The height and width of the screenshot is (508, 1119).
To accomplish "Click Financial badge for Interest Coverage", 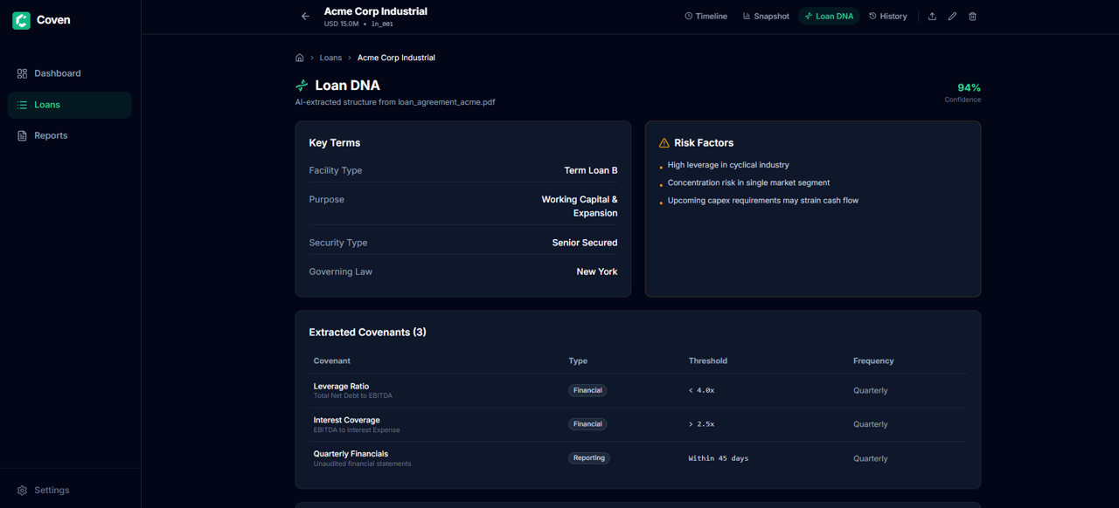I will pyautogui.click(x=587, y=424).
